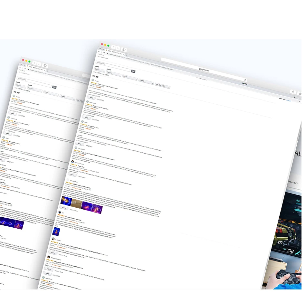Screen dimensions: 306x293
Task: Close amazon.com tab in front window
Action: click(x=123, y=54)
